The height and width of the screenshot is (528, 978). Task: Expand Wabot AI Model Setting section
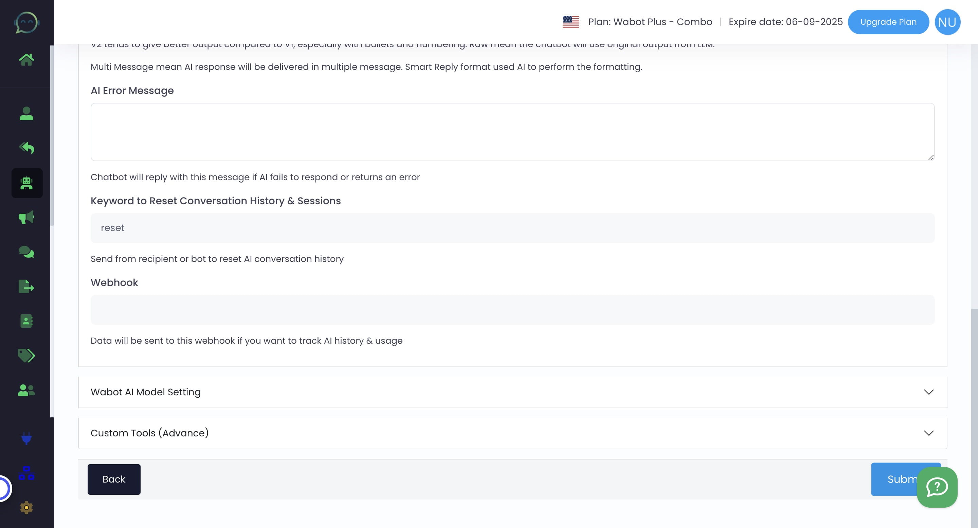point(512,392)
